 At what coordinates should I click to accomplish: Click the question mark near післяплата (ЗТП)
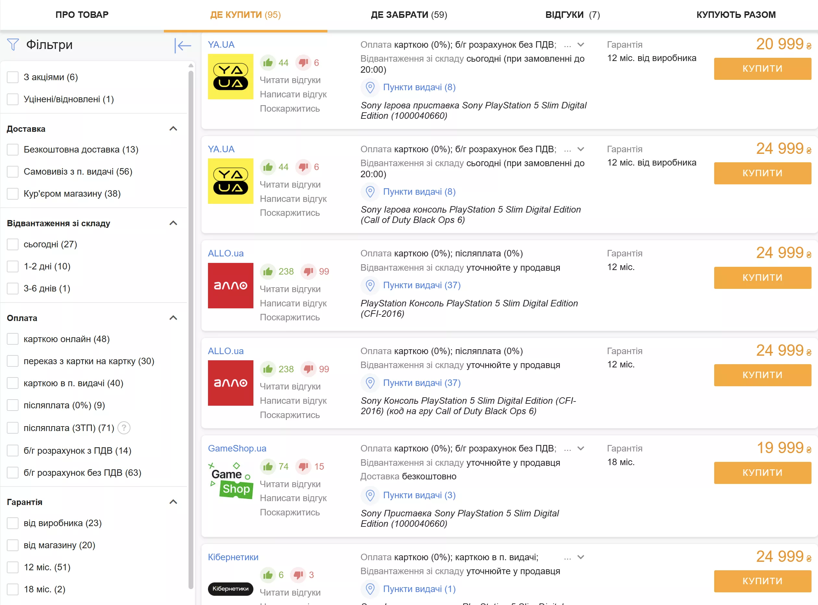point(124,427)
